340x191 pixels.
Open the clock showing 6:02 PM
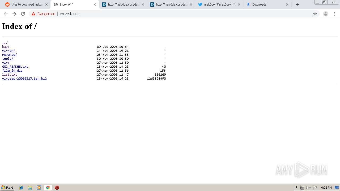click(326, 188)
